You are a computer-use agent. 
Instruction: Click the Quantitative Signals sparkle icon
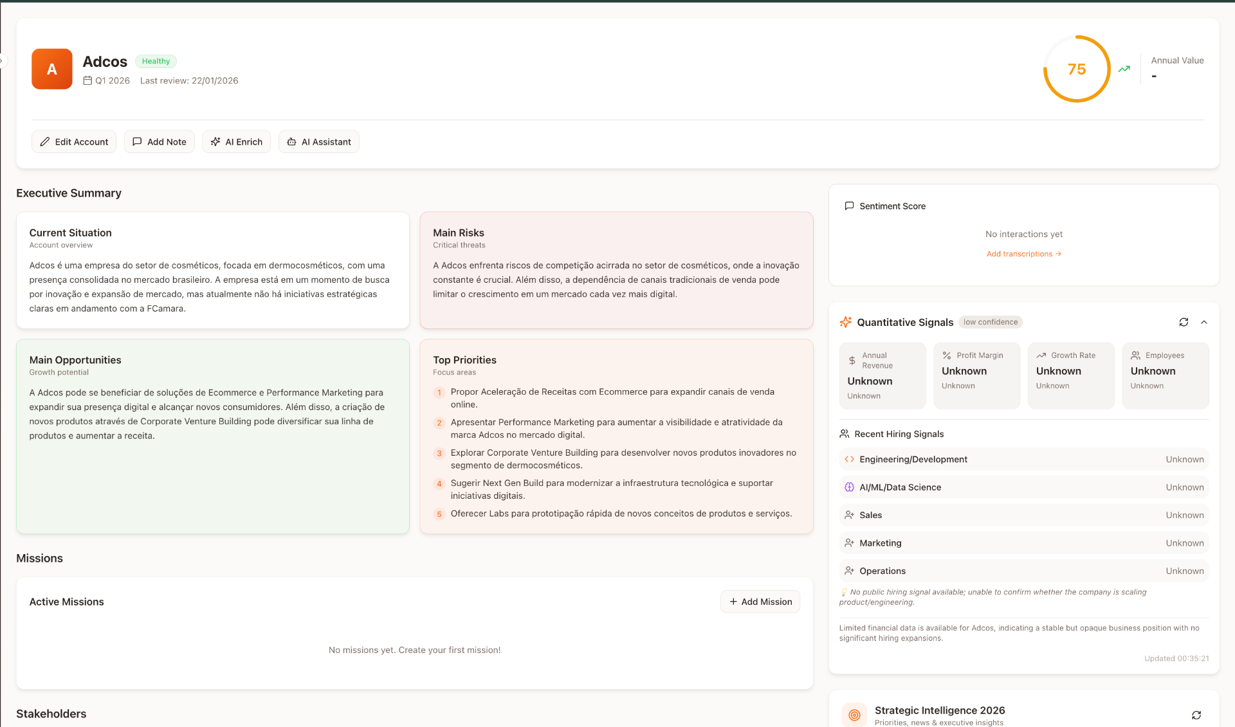click(x=845, y=322)
